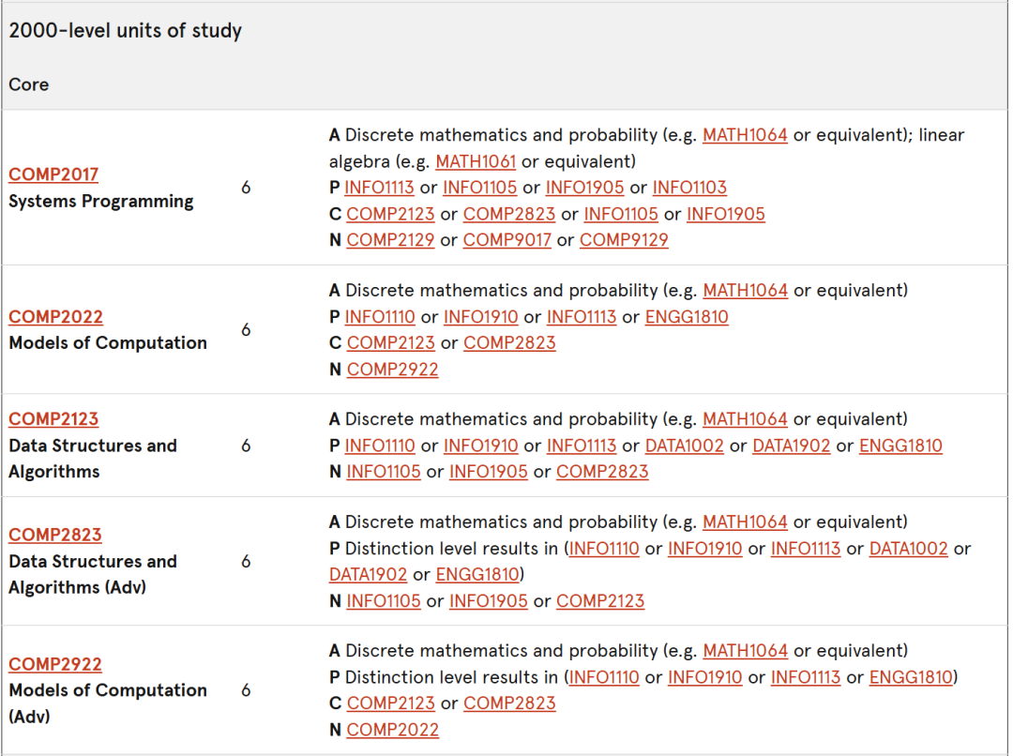Click MATH1064 in the Systems Programming row
The height and width of the screenshot is (756, 1013).
(x=745, y=135)
